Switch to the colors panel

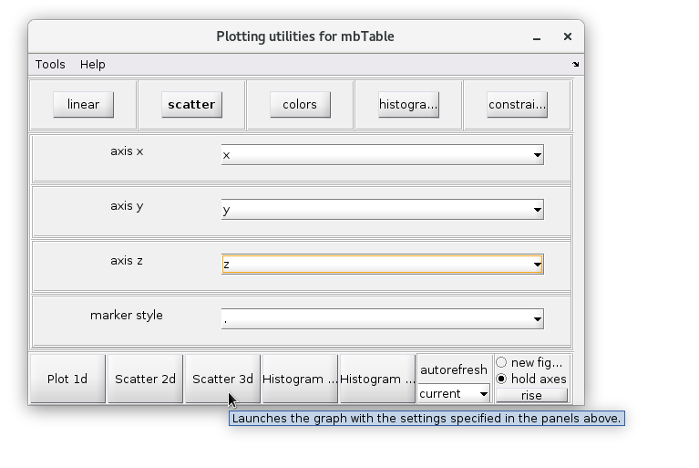point(300,105)
